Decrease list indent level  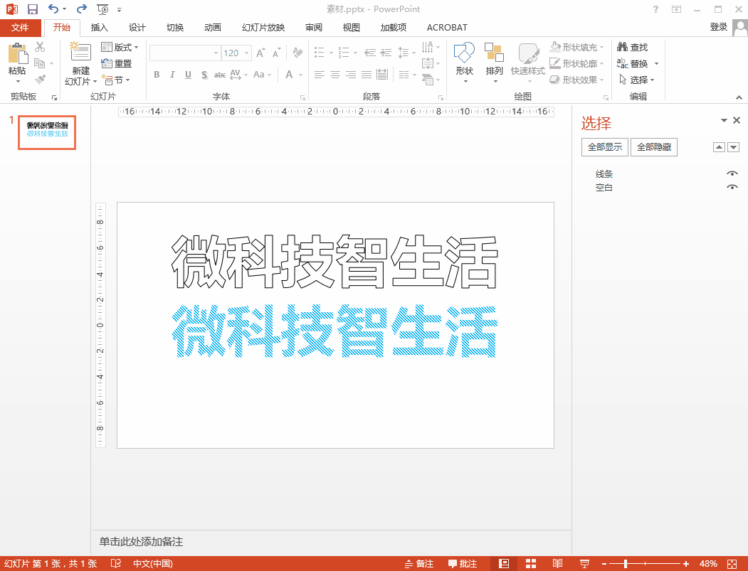[x=370, y=53]
